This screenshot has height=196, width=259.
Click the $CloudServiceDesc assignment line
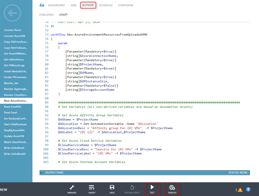point(110,149)
